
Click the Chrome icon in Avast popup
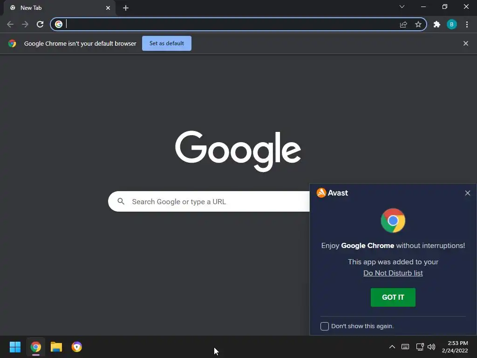click(393, 220)
